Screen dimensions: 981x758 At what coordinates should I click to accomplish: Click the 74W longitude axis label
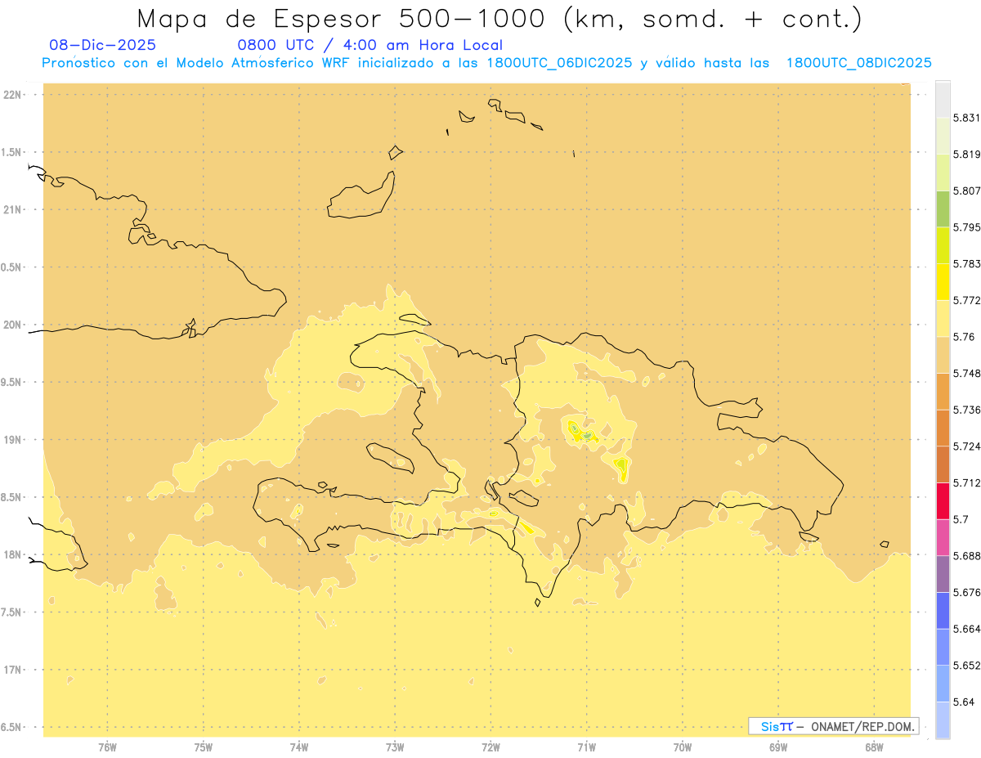299,747
